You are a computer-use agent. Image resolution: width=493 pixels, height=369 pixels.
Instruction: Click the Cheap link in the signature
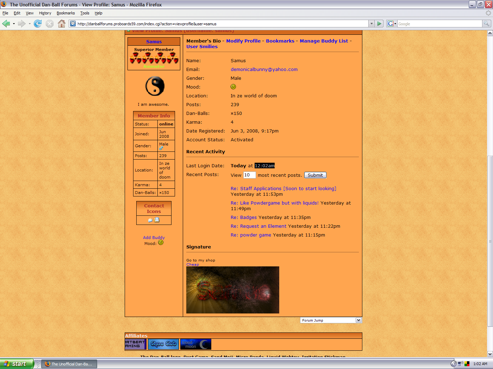click(193, 264)
